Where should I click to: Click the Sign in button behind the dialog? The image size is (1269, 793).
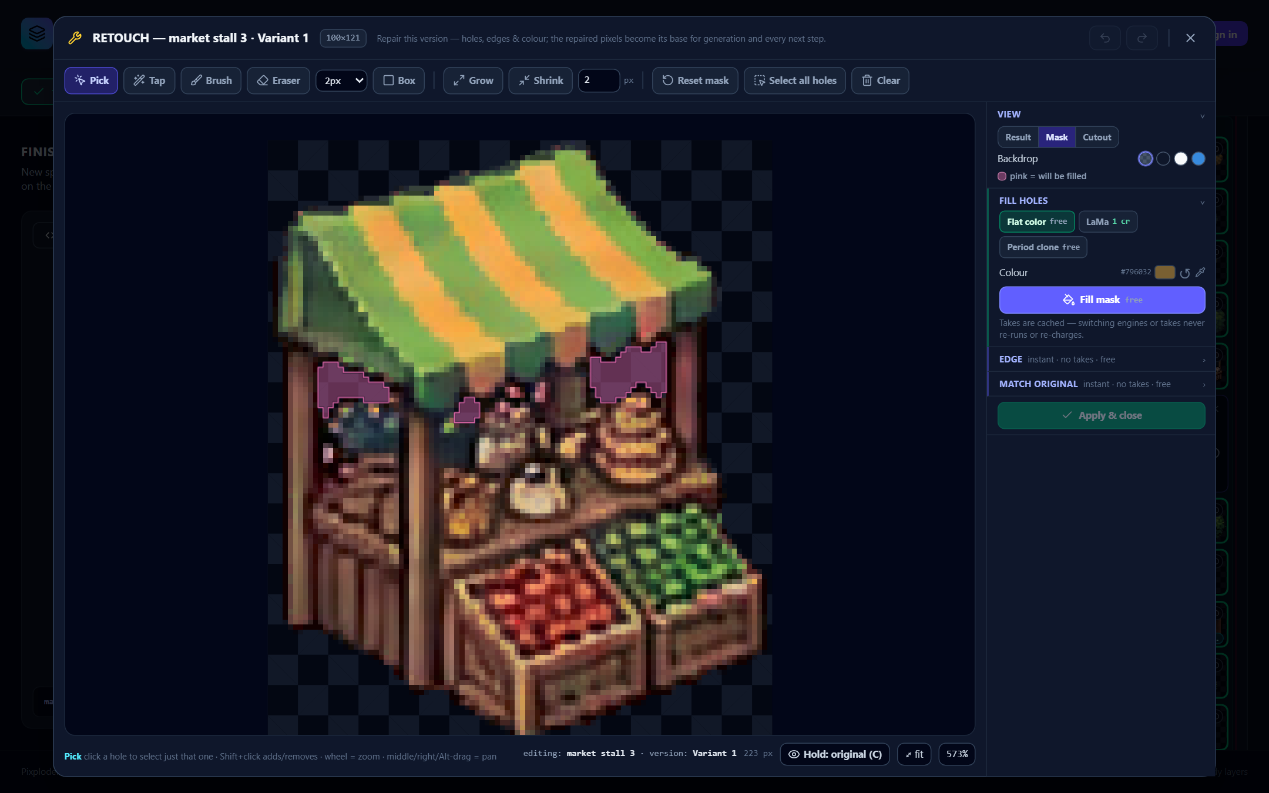click(1230, 34)
